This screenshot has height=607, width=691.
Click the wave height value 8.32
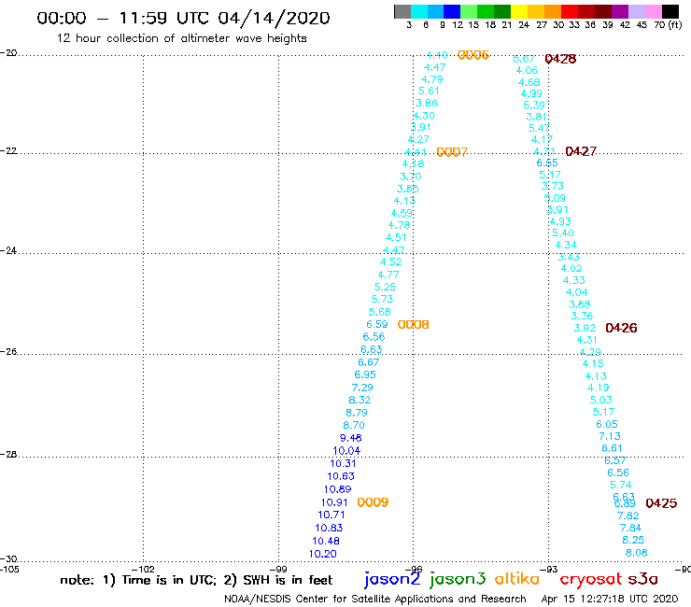click(360, 401)
